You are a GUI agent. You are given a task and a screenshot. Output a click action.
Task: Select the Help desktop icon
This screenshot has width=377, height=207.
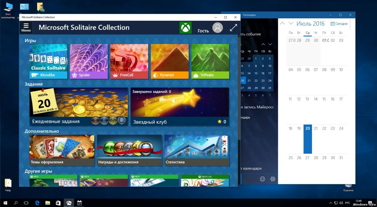(8, 185)
